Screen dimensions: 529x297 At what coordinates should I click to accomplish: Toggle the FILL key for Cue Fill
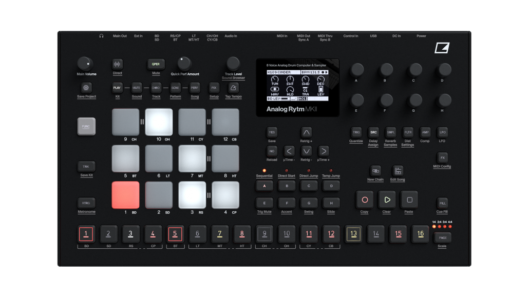(x=442, y=203)
